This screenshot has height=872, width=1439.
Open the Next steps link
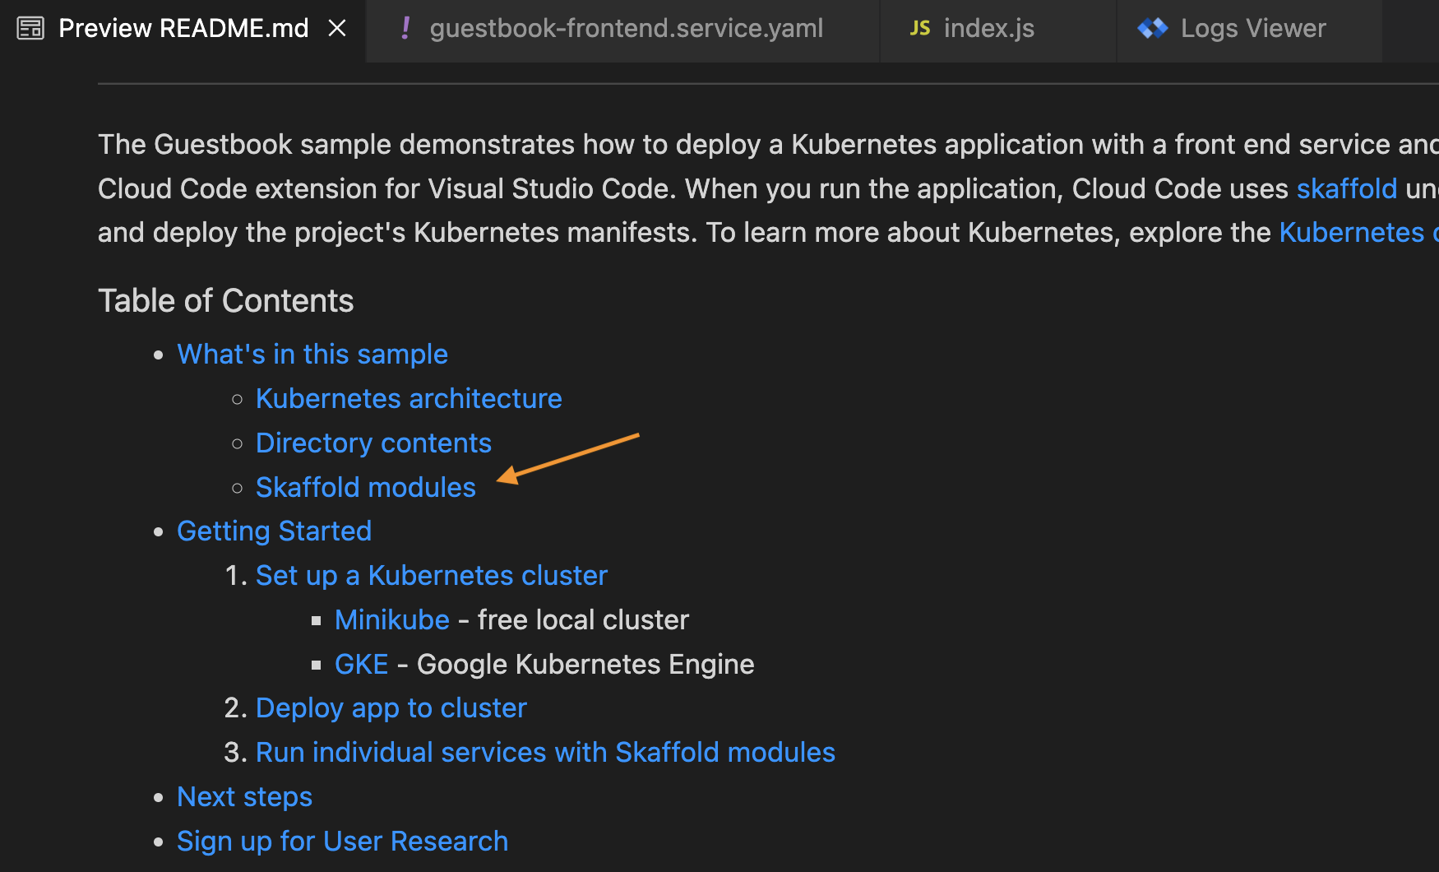tap(244, 796)
